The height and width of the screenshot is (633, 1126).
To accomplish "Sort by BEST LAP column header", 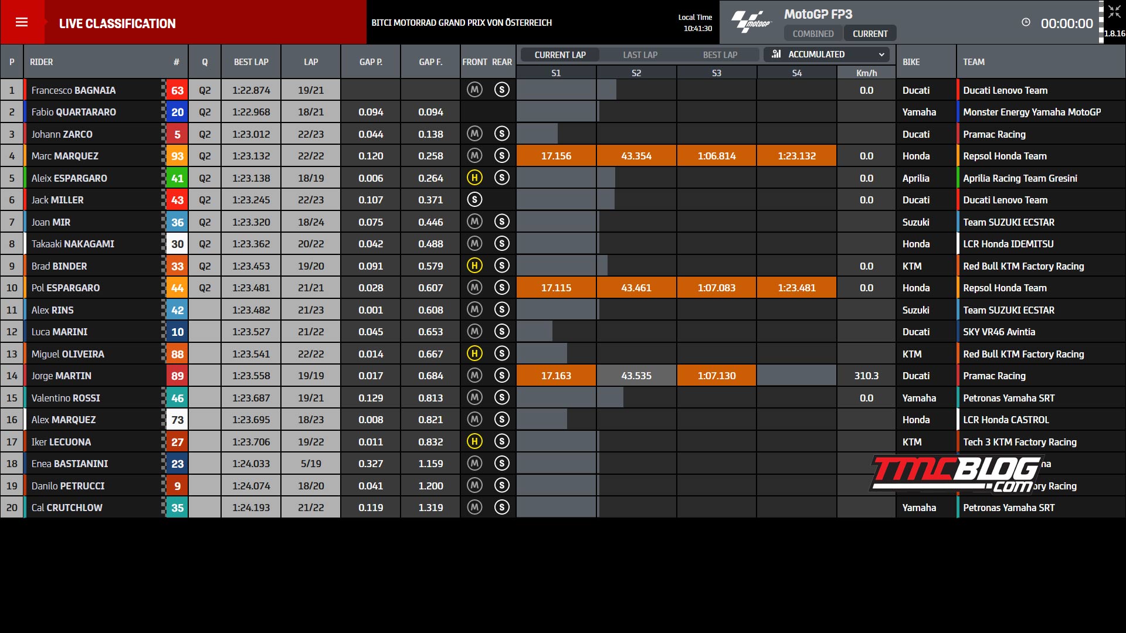I will tap(251, 62).
